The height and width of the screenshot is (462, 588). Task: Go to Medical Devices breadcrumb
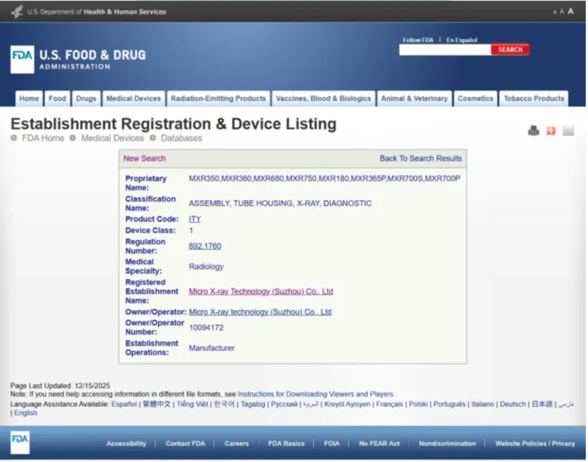pos(113,138)
